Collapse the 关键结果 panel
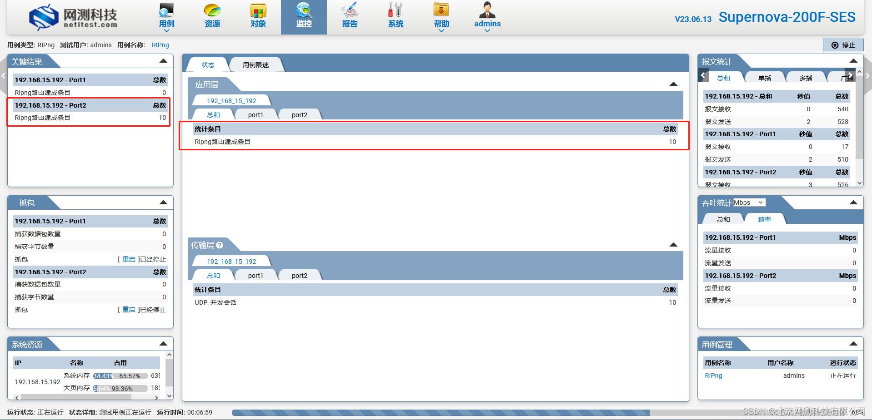Screen dimensions: 872x420 [x=163, y=61]
